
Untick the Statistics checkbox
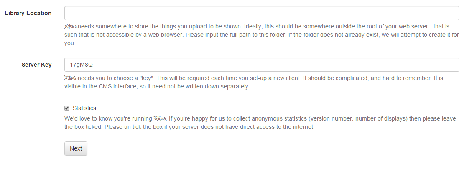coord(67,108)
